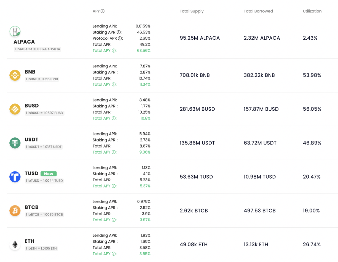Select the BNB token name
This screenshot has width=338, height=262.
[x=30, y=72]
